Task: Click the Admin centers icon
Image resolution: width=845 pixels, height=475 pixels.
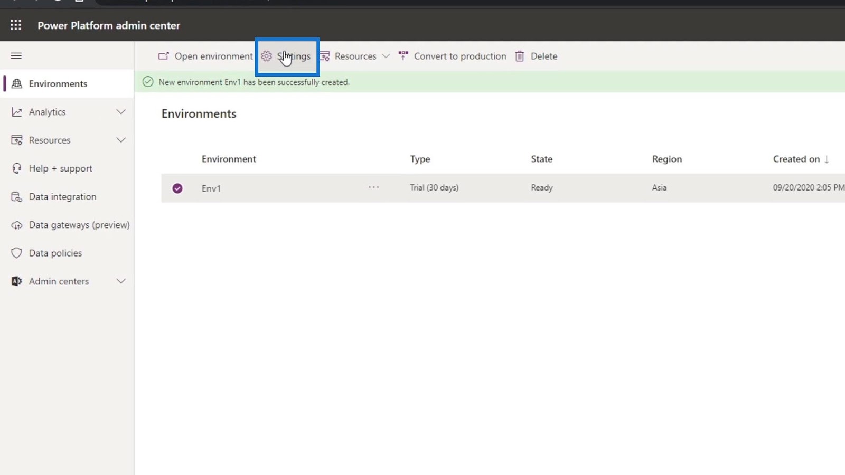Action: pos(17,281)
